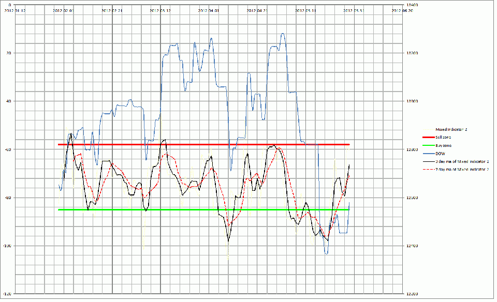The width and height of the screenshot is (497, 302).
Task: Click the right axis value 12600
Action: tap(412, 198)
